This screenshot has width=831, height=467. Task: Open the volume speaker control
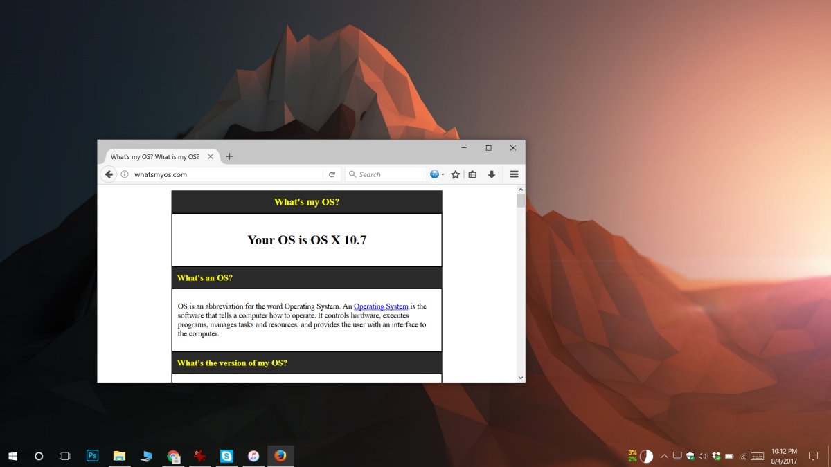point(703,456)
